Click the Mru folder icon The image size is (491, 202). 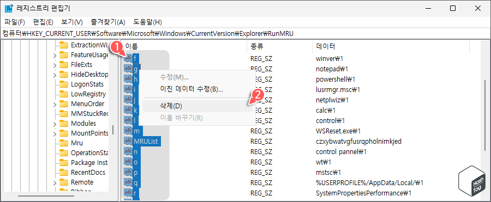click(64, 143)
